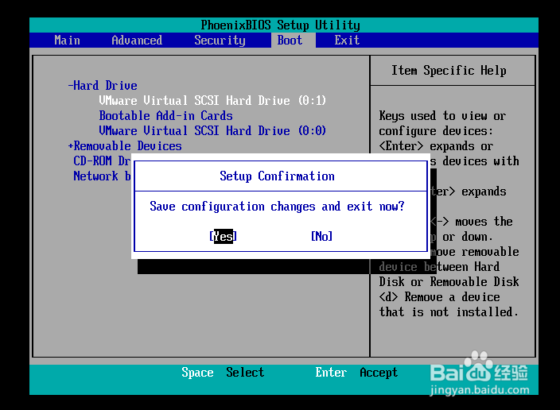
Task: Select the CD-ROM Drive boot entry
Action: click(x=102, y=161)
